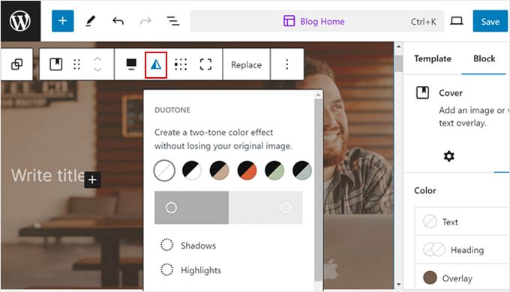510x292 pixels.
Task: Move the block down
Action: click(x=97, y=70)
